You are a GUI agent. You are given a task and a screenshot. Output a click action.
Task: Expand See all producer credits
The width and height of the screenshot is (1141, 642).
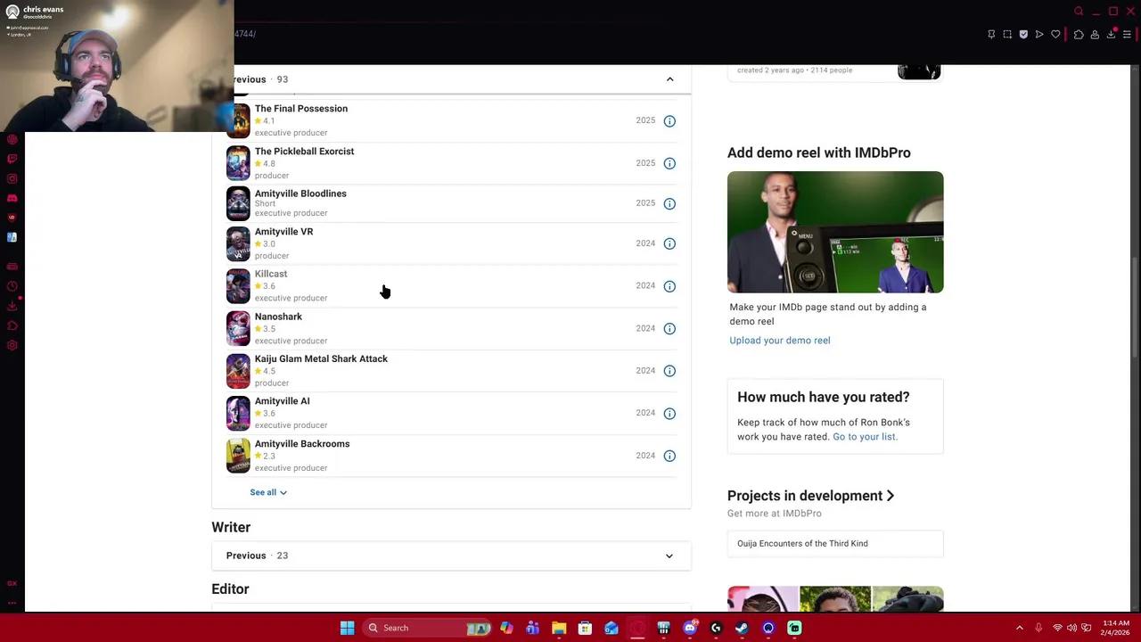pyautogui.click(x=268, y=492)
